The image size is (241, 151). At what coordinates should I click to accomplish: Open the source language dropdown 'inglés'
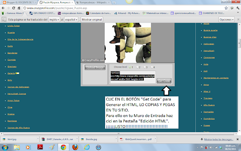coord(54,20)
